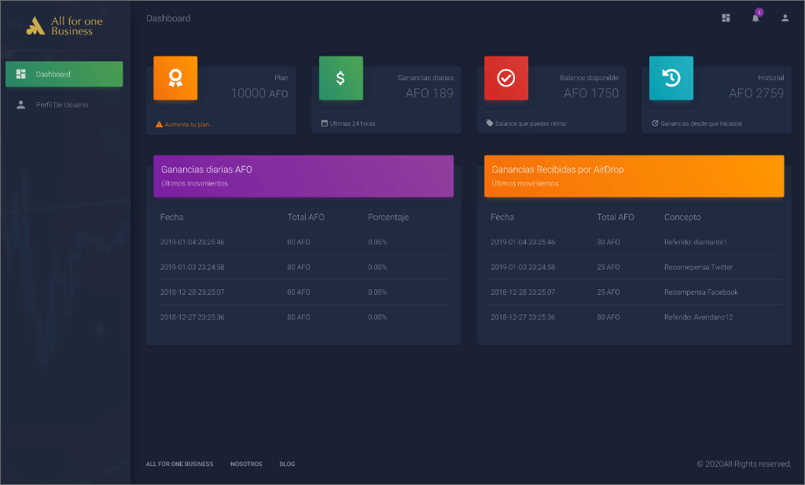Click the green dollar sign earnings icon
This screenshot has width=805, height=485.
(x=340, y=78)
